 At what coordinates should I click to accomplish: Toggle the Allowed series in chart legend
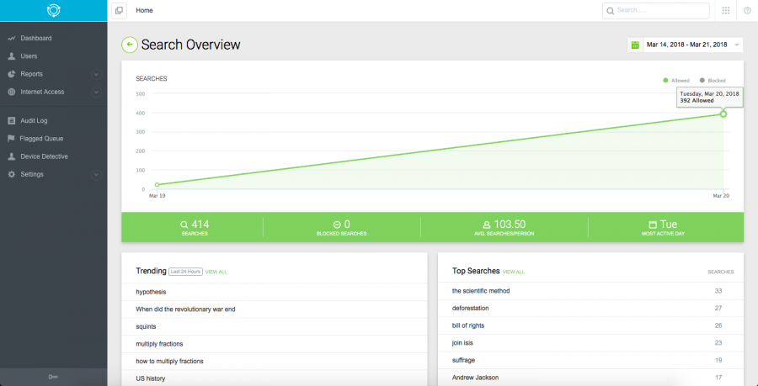(x=676, y=80)
